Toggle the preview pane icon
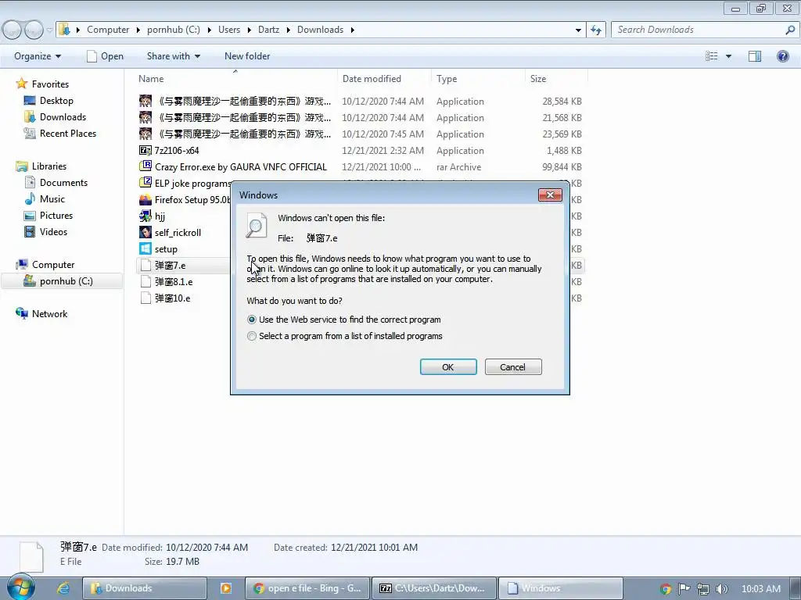Image resolution: width=801 pixels, height=600 pixels. [x=755, y=56]
